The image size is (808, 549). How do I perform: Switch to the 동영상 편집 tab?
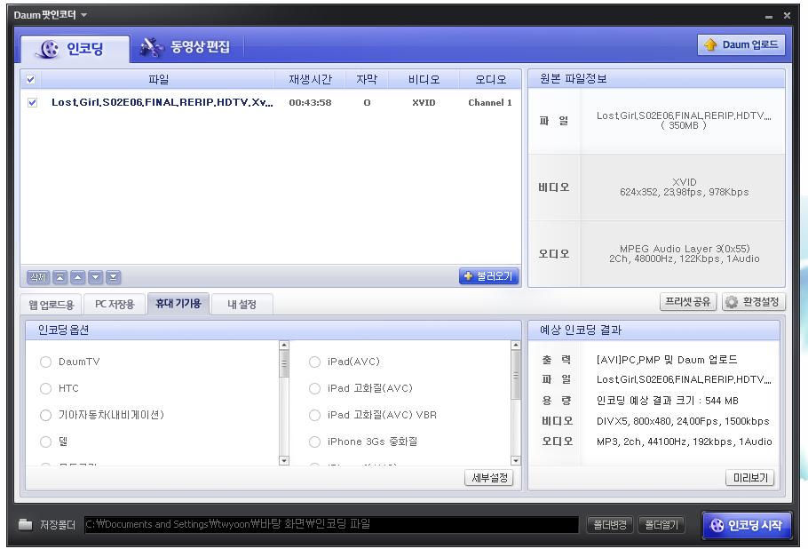click(x=186, y=47)
